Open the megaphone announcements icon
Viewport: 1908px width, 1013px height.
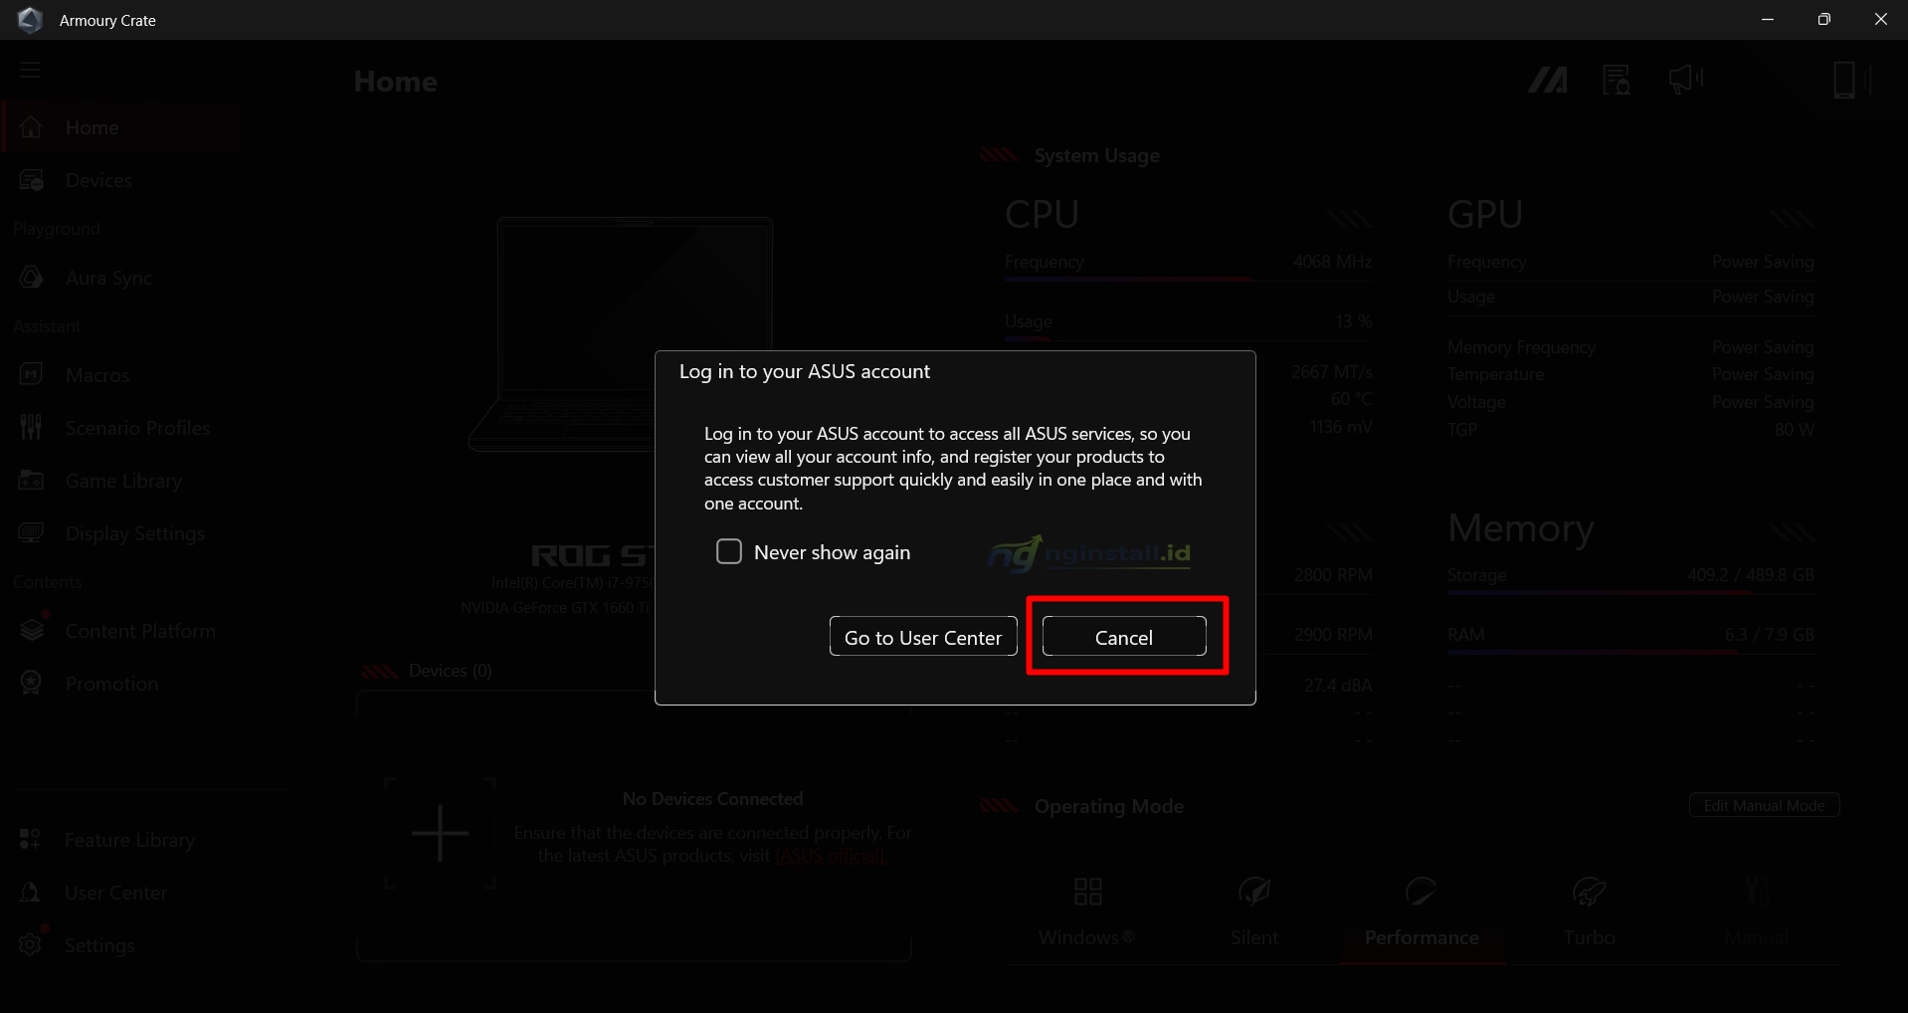(x=1686, y=79)
